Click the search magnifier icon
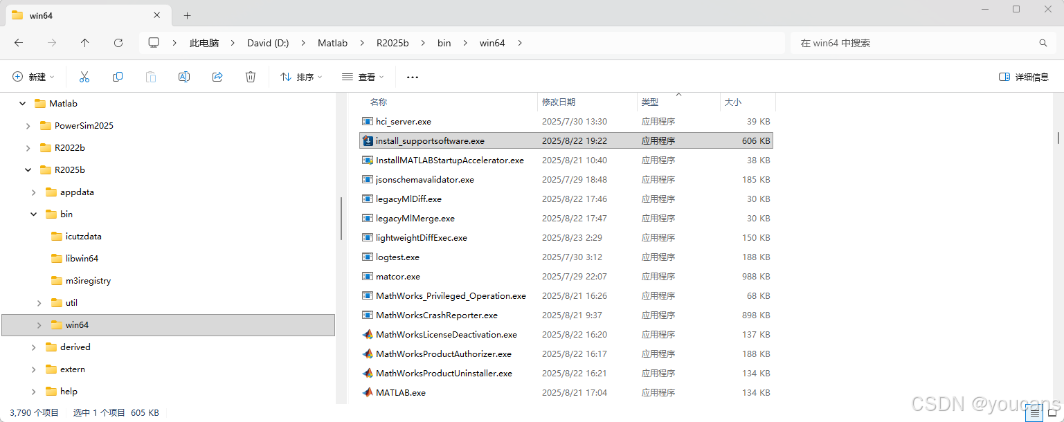The height and width of the screenshot is (422, 1064). [1043, 43]
